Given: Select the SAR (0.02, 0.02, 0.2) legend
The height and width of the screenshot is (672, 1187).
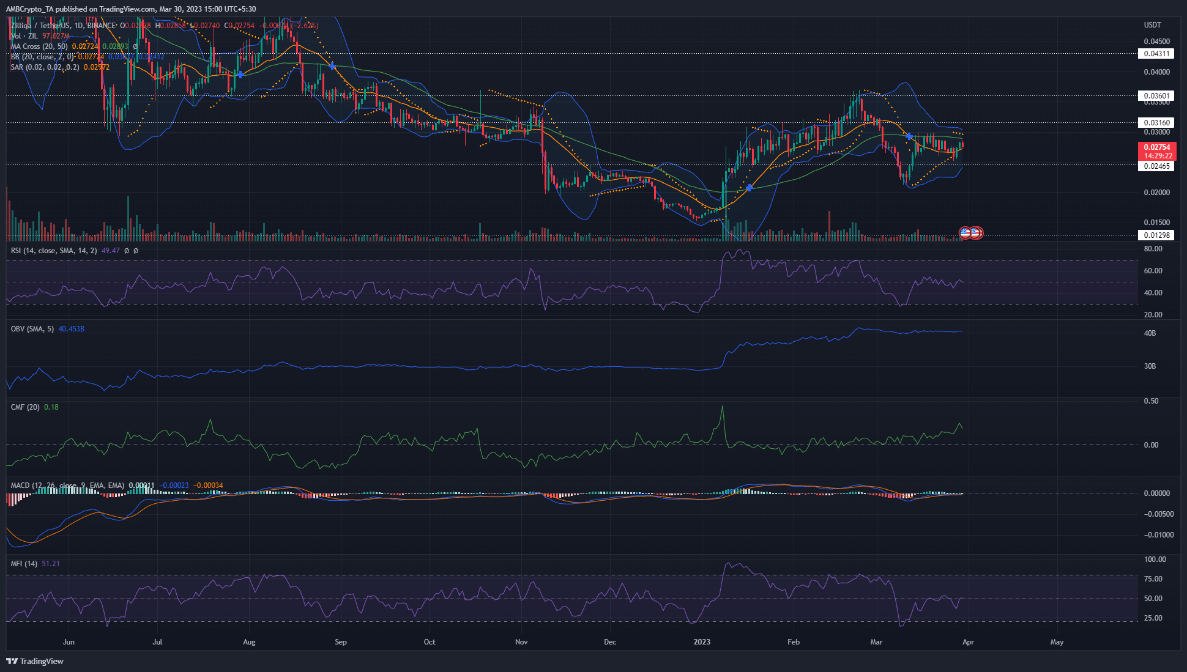Looking at the screenshot, I should tap(45, 67).
